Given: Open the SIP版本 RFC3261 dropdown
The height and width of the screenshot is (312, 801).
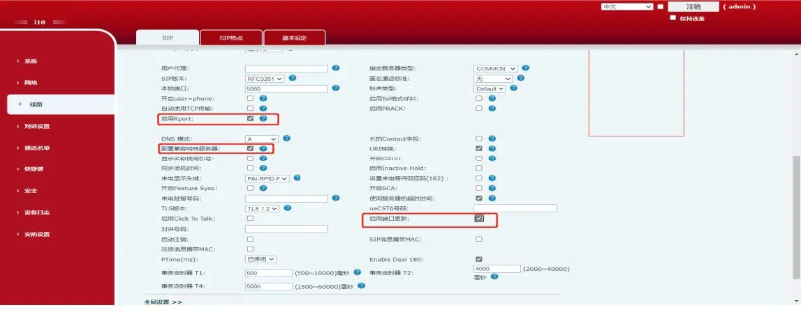Looking at the screenshot, I should pyautogui.click(x=265, y=79).
